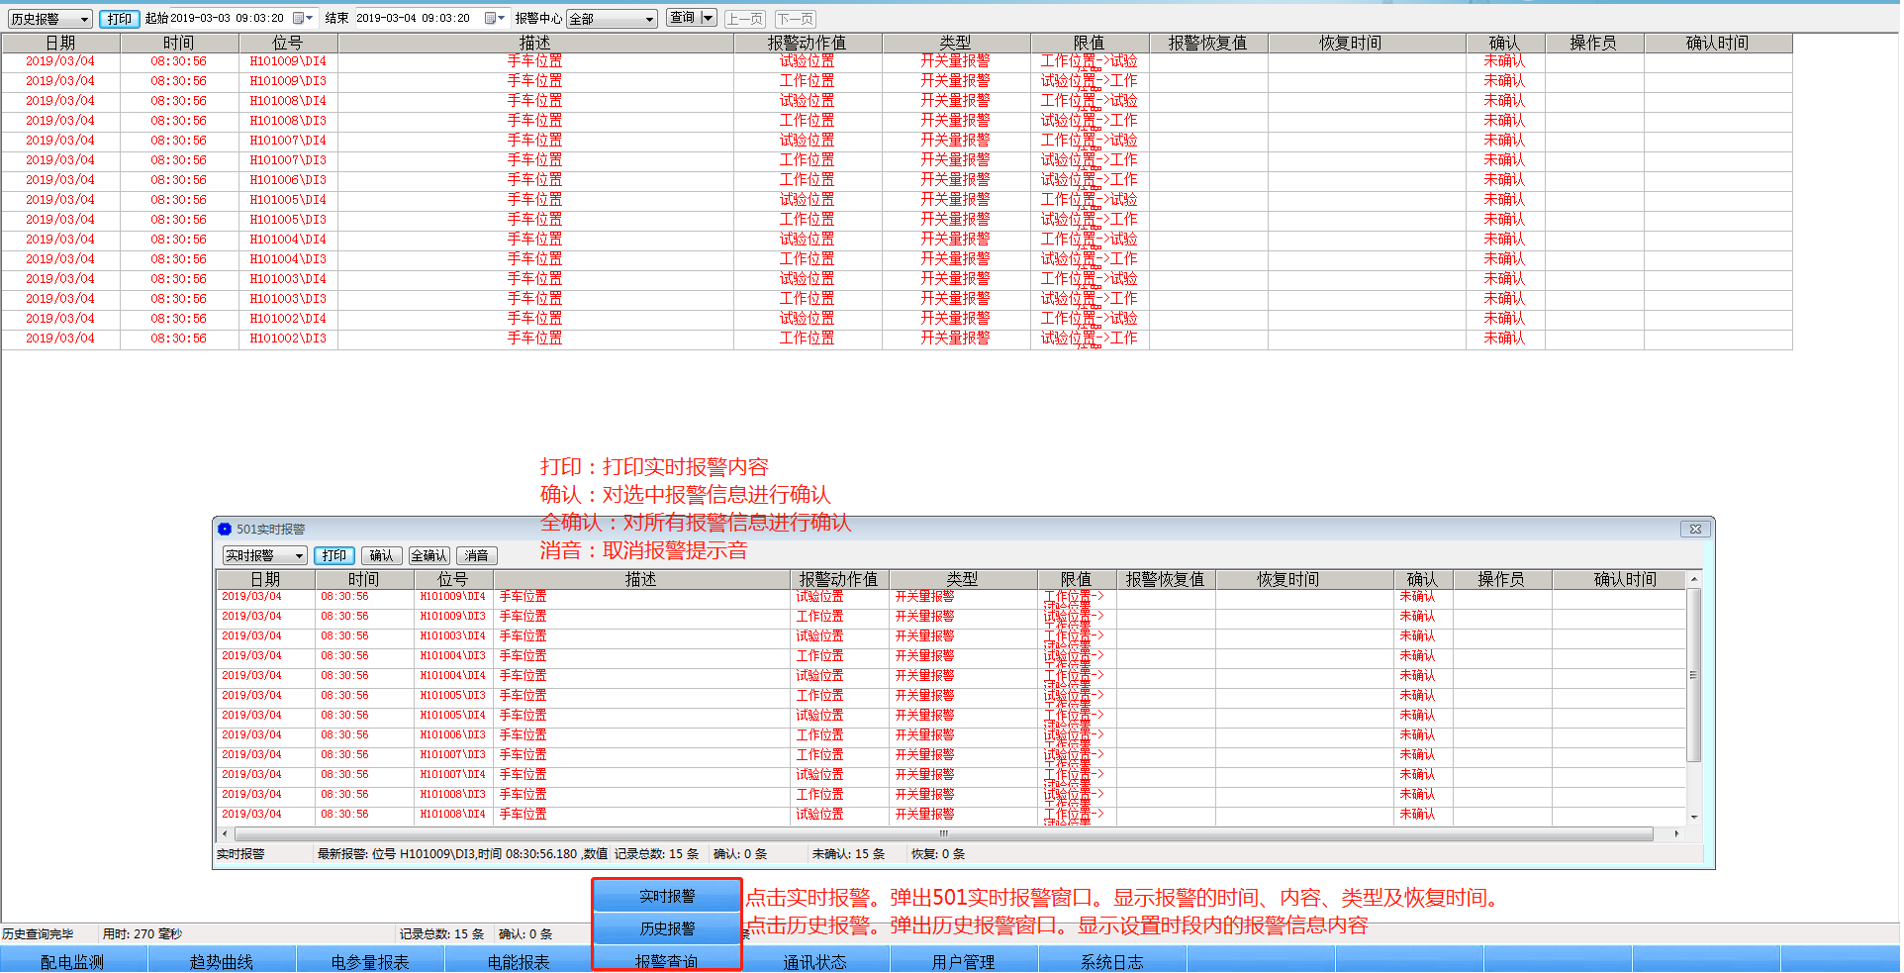The width and height of the screenshot is (1904, 973).
Task: Click the 打印 button in the history alarm toolbar
Action: [119, 19]
